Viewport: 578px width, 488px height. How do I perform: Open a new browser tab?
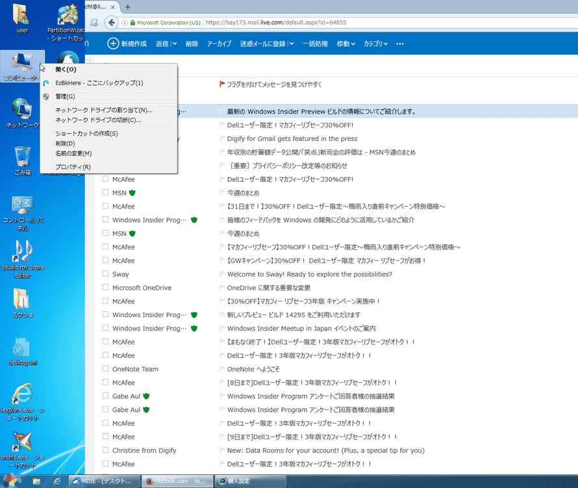tap(127, 7)
